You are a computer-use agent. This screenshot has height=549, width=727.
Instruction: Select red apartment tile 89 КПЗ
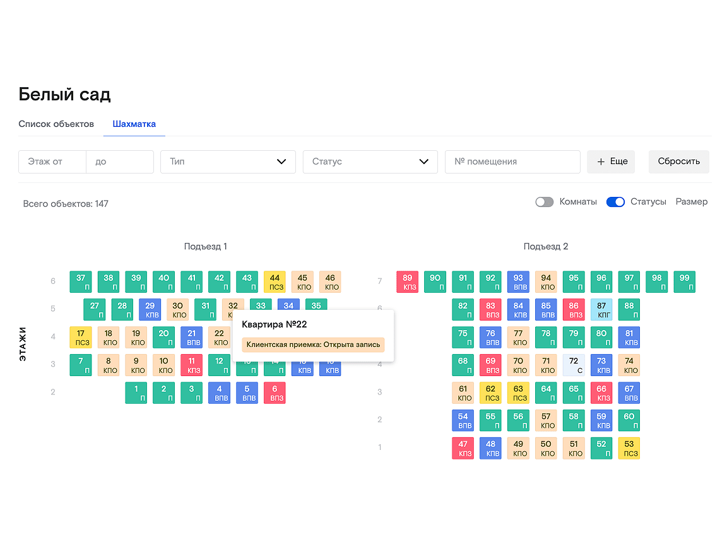point(407,281)
